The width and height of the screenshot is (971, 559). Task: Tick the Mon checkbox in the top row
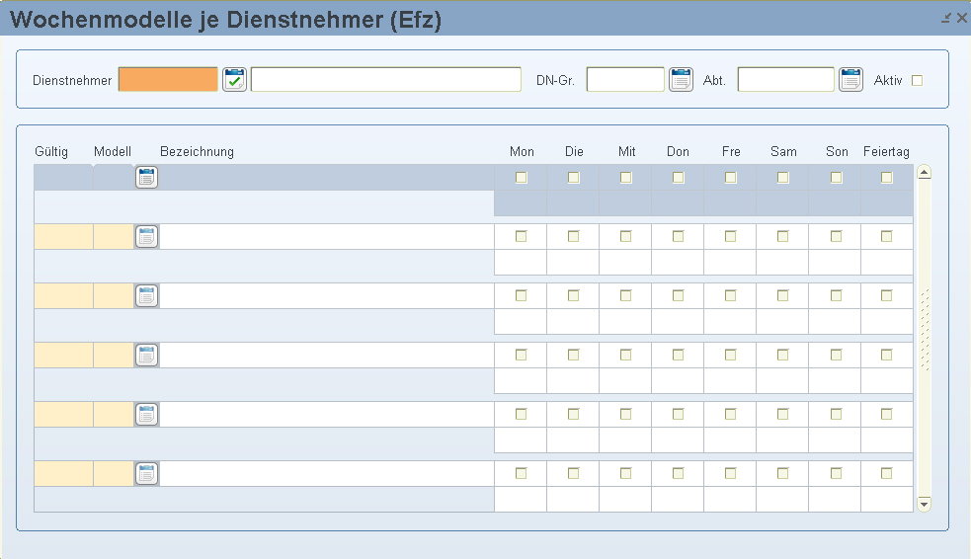click(x=522, y=178)
